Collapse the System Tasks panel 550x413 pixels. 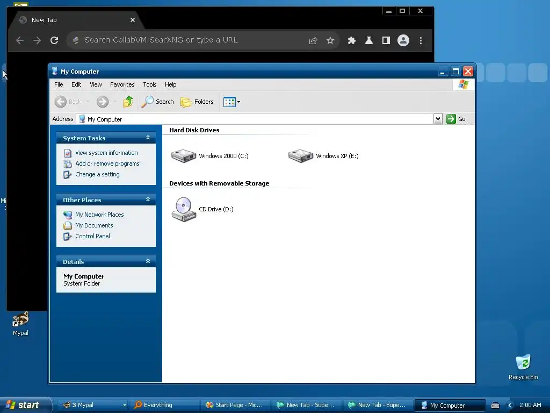[x=148, y=138]
